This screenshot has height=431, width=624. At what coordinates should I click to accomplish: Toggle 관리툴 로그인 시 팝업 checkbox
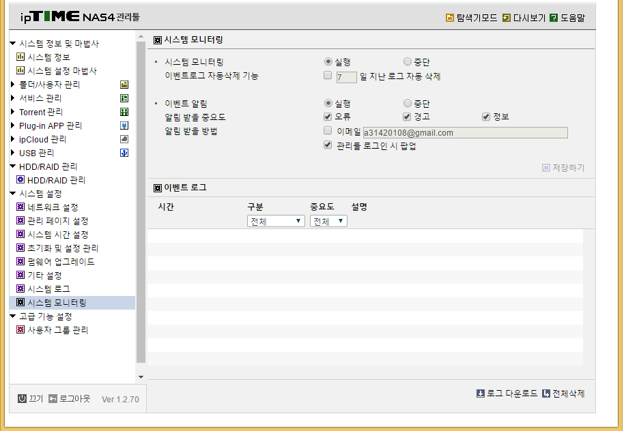[328, 145]
